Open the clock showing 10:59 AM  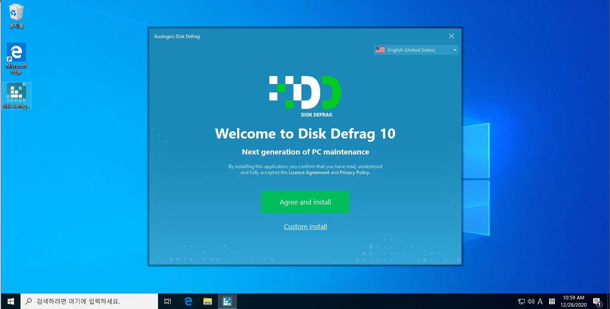tap(574, 301)
